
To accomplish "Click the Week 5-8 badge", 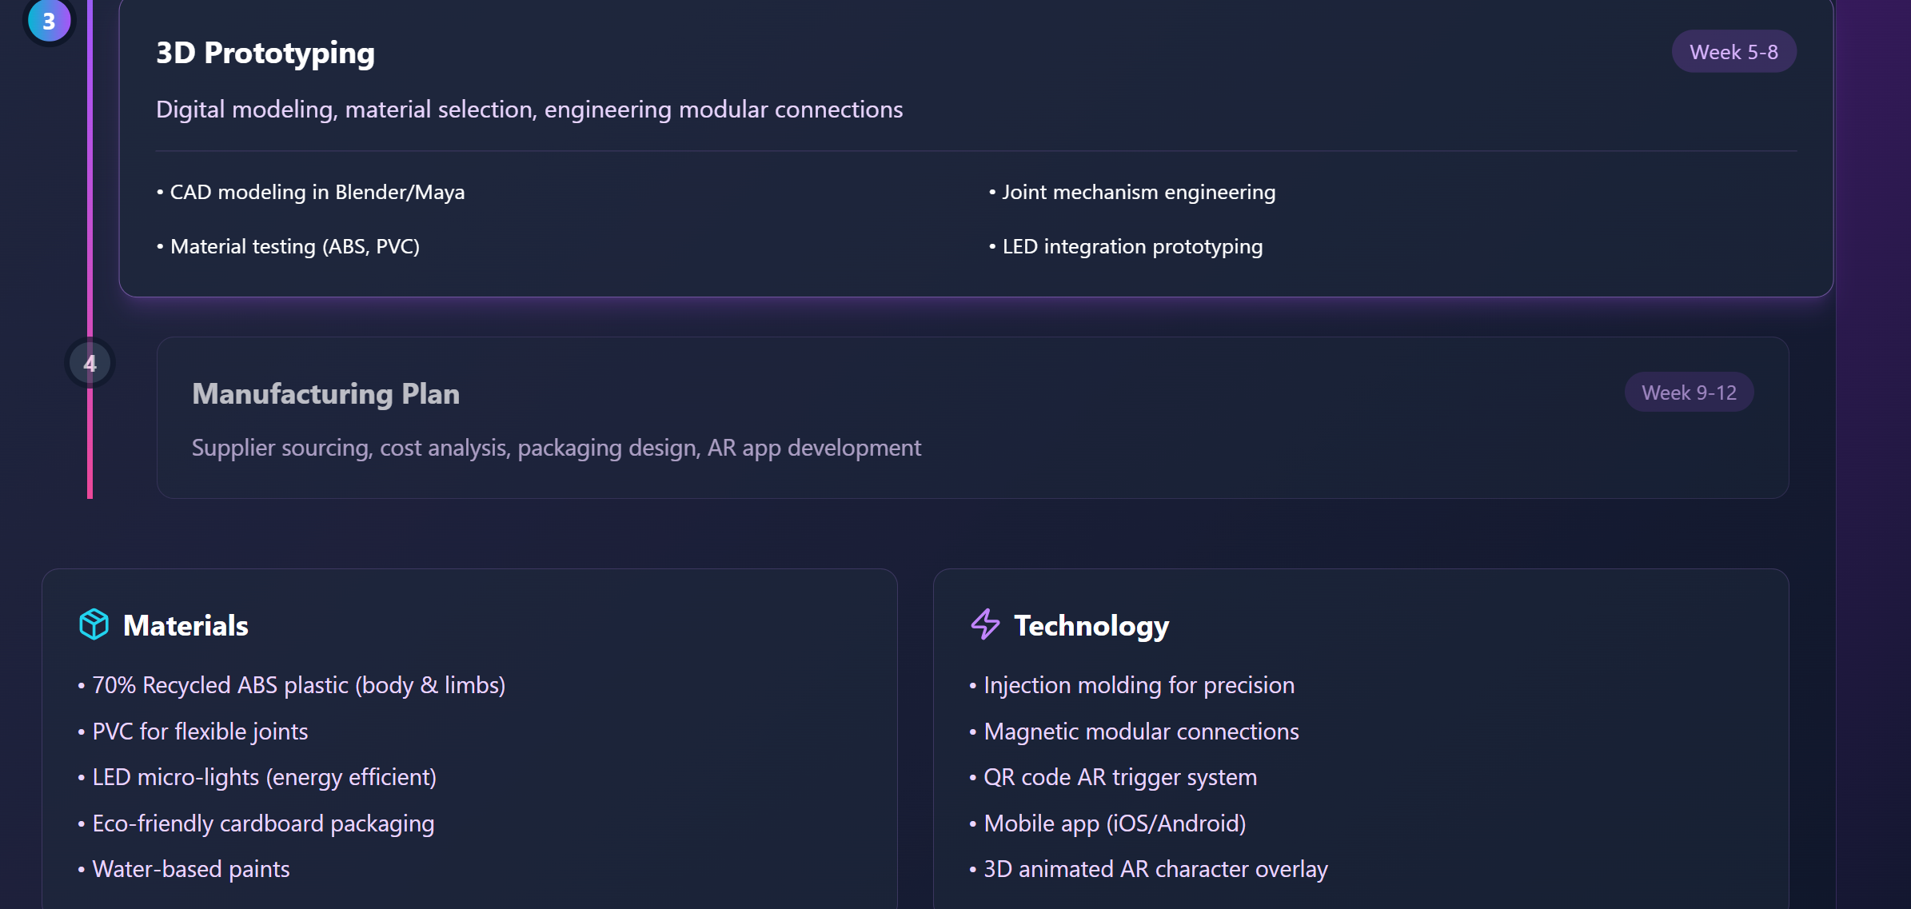I will 1733,52.
